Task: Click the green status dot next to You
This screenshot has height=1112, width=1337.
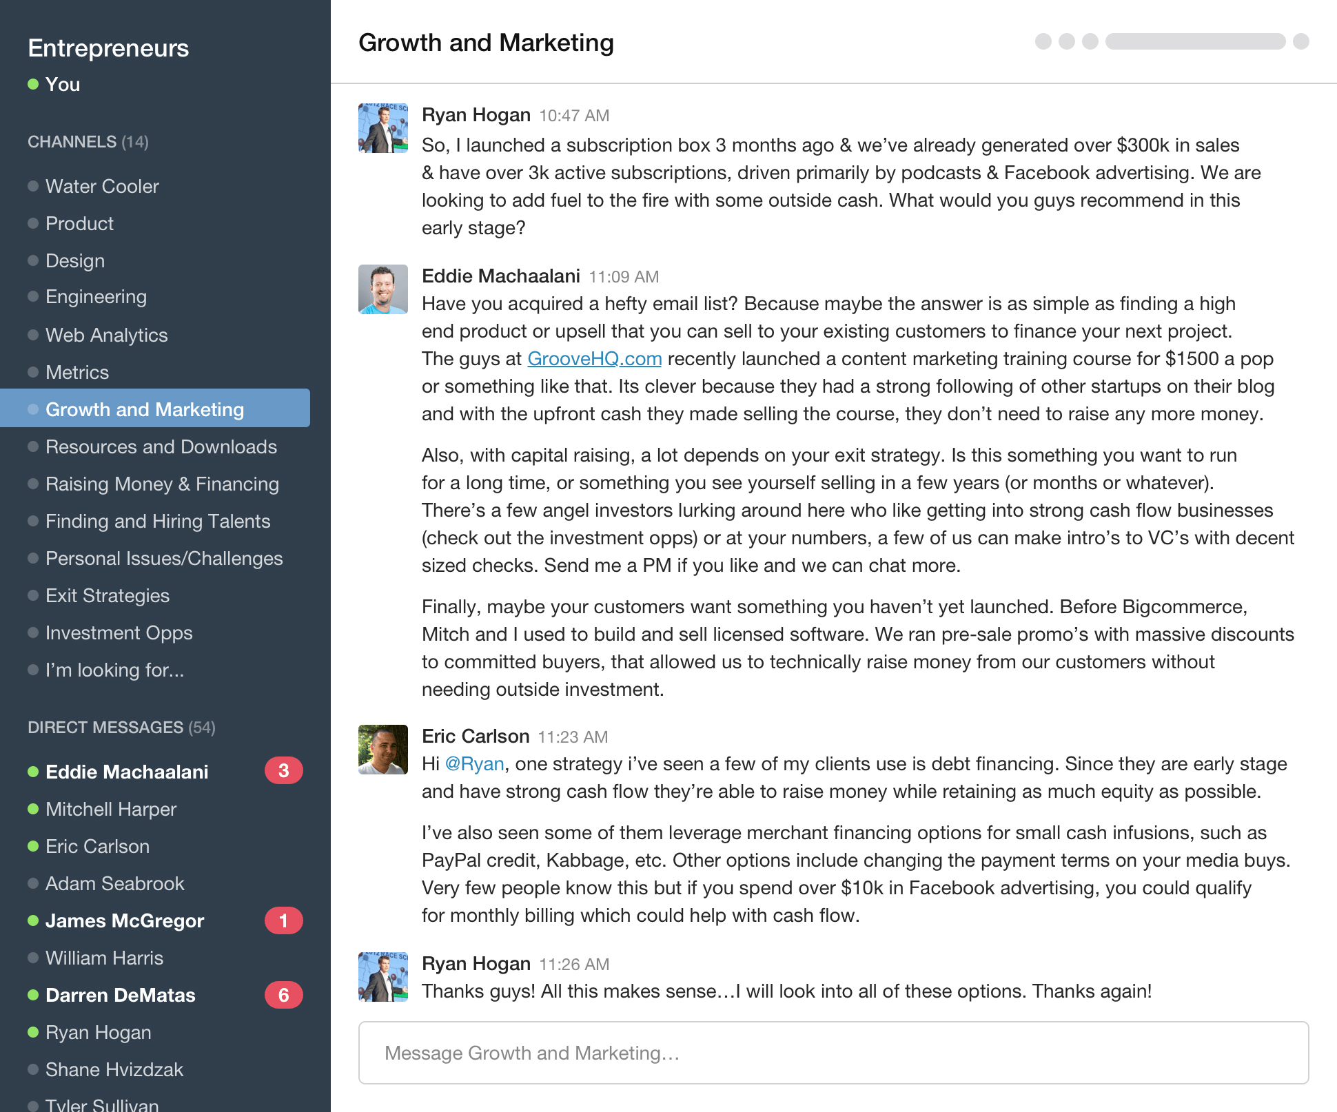Action: point(33,85)
